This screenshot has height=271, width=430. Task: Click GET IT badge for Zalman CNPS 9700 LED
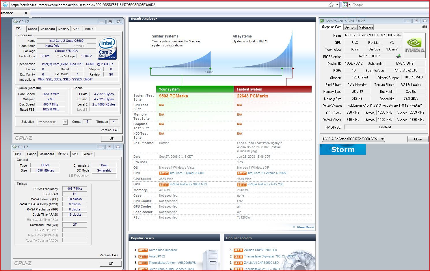pyautogui.click(x=238, y=250)
